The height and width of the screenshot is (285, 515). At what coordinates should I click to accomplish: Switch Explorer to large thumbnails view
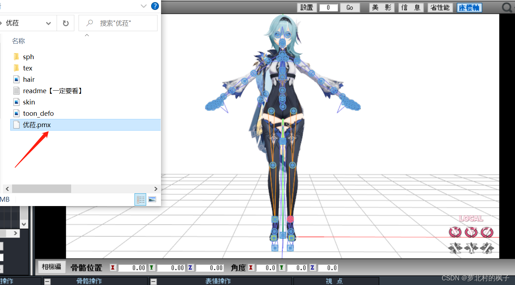coord(152,200)
